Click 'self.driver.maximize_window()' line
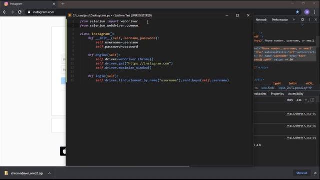320x180 pixels. pos(124,68)
